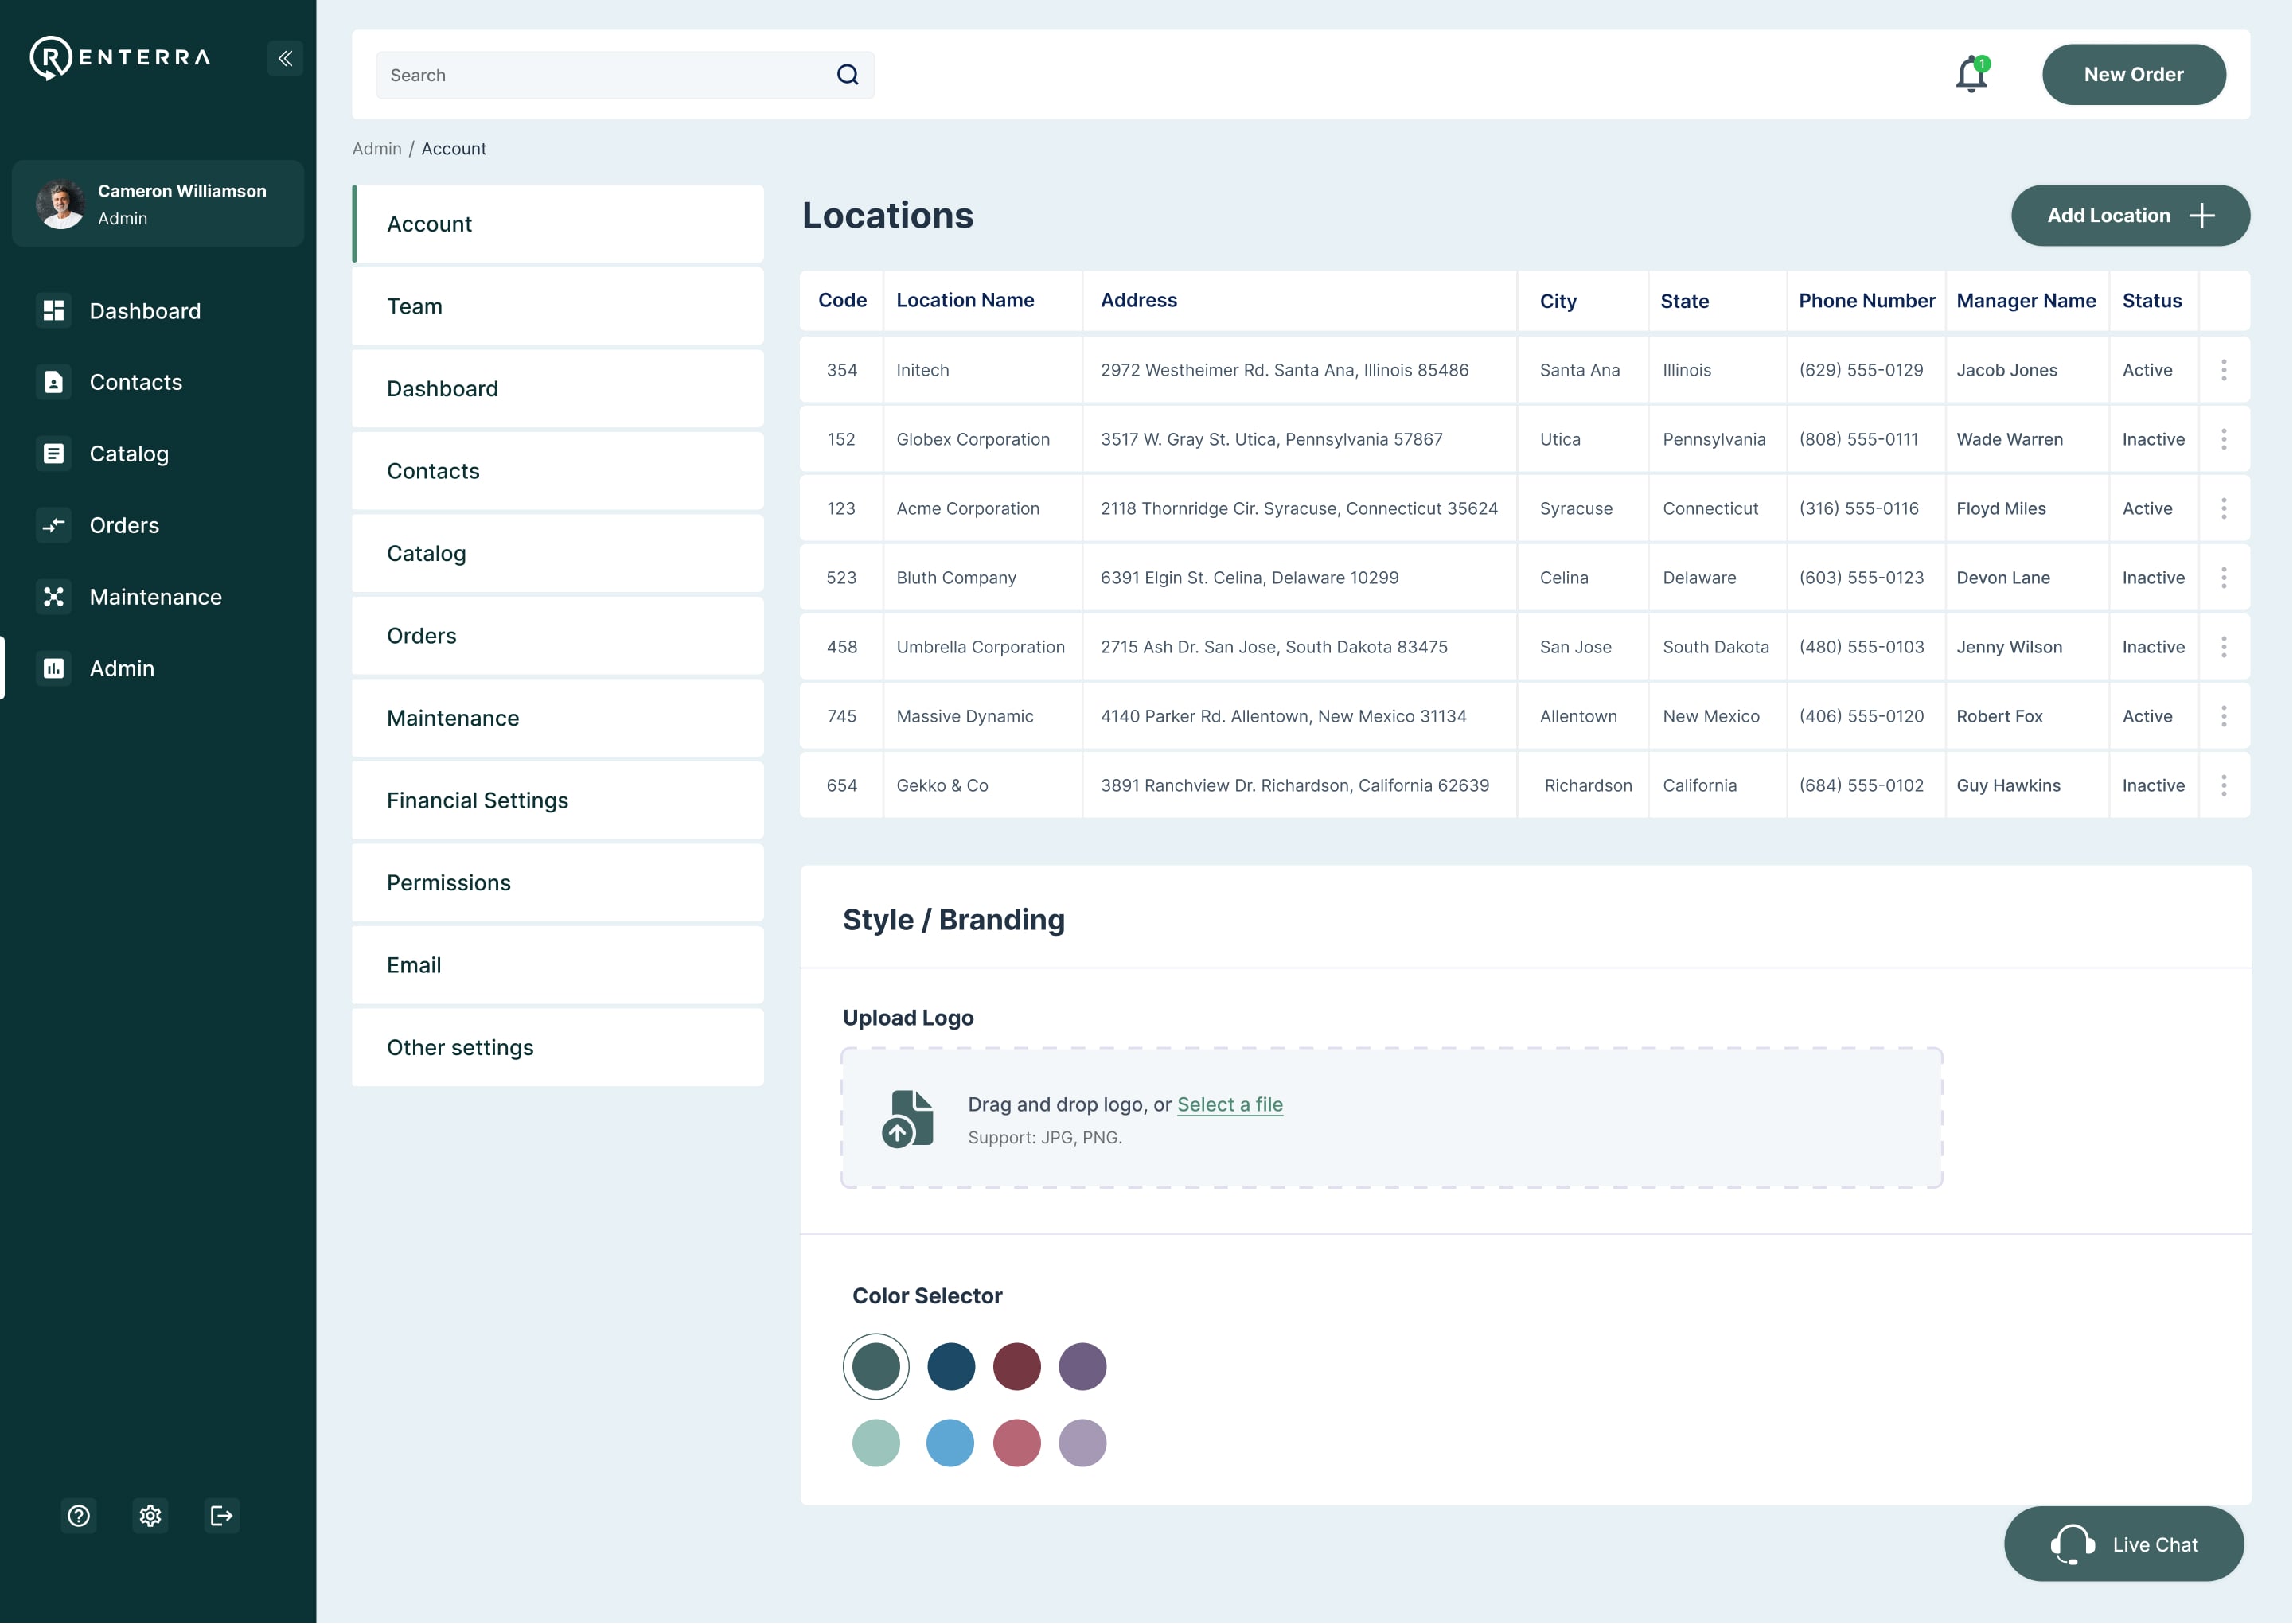Open row options menu for Initech
The image size is (2293, 1624).
tap(2224, 370)
